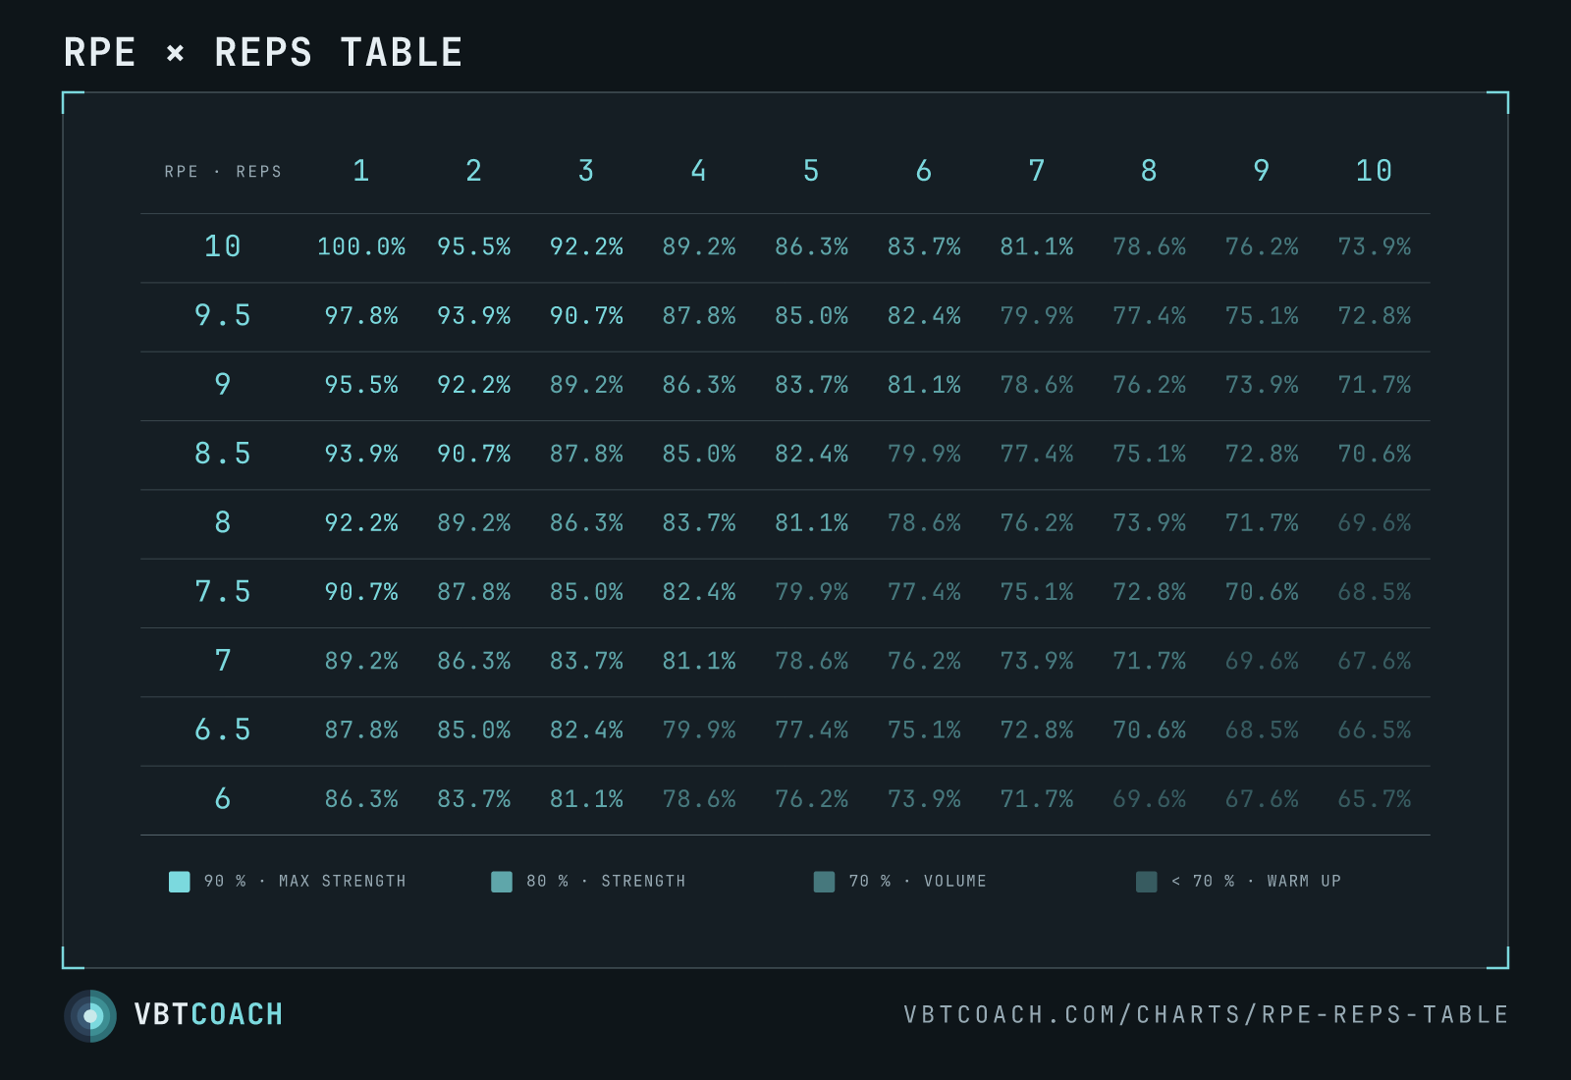Click the RPE 8 row header
This screenshot has width=1571, height=1080.
coord(223,522)
